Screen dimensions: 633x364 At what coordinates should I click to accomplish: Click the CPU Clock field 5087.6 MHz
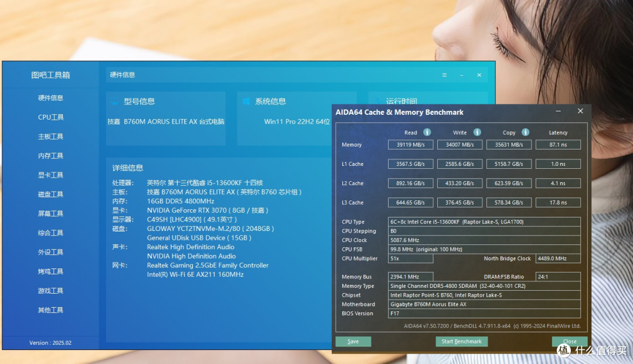[x=484, y=240]
